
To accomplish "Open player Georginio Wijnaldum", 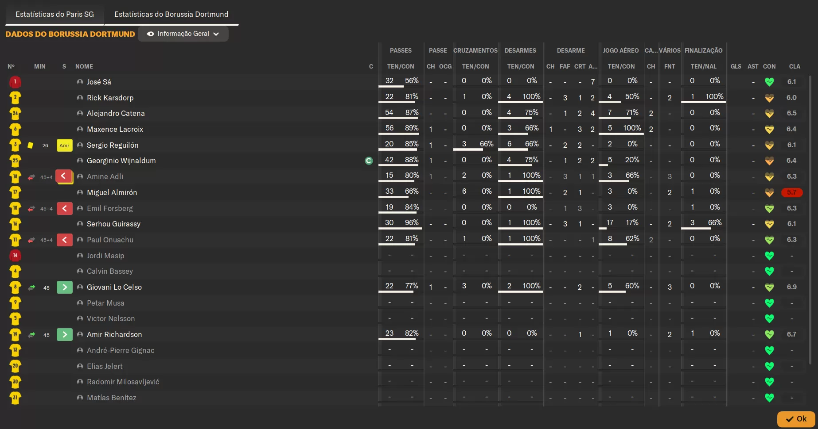I will tap(121, 161).
